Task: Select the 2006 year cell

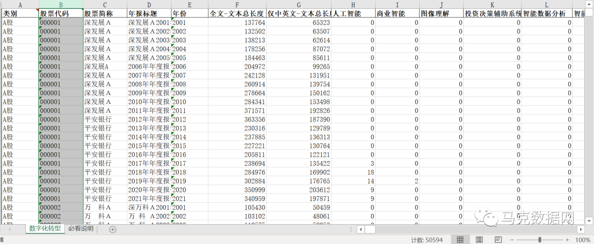Action: (189, 66)
